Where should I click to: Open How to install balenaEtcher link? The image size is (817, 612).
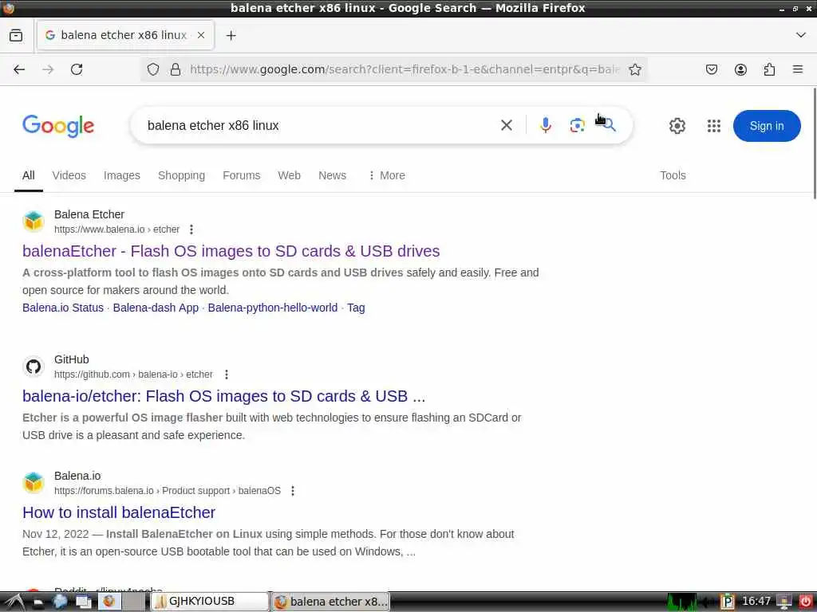(x=119, y=512)
